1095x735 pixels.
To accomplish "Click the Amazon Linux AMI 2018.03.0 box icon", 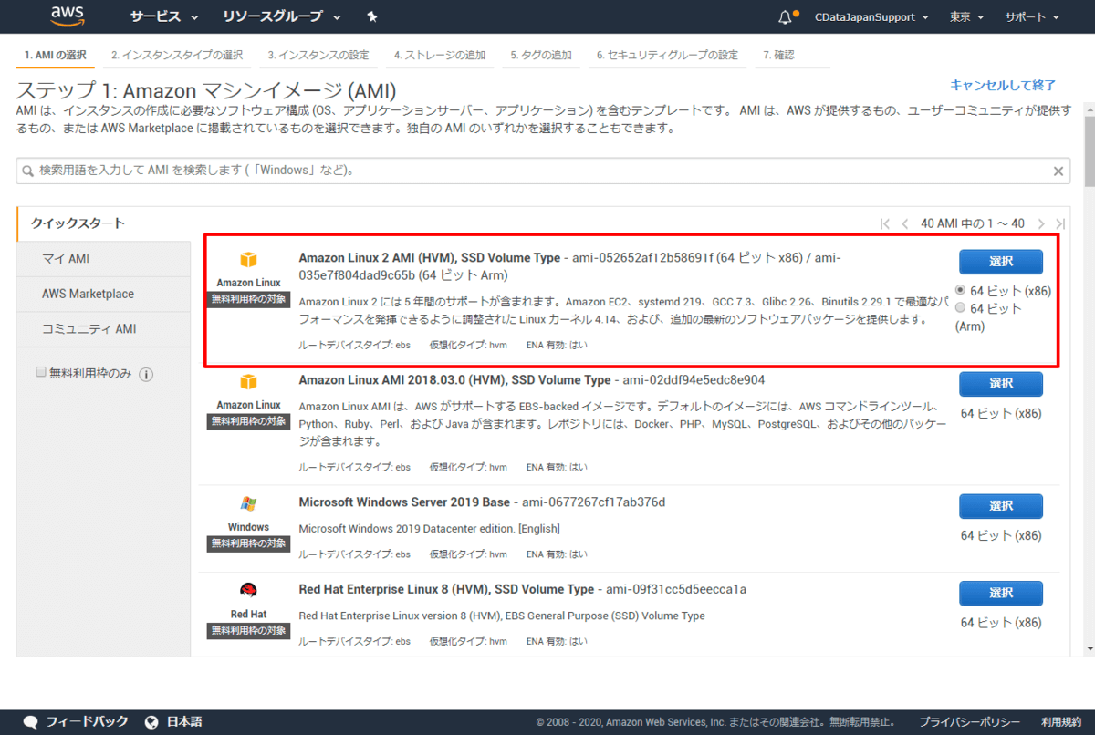I will tap(248, 381).
